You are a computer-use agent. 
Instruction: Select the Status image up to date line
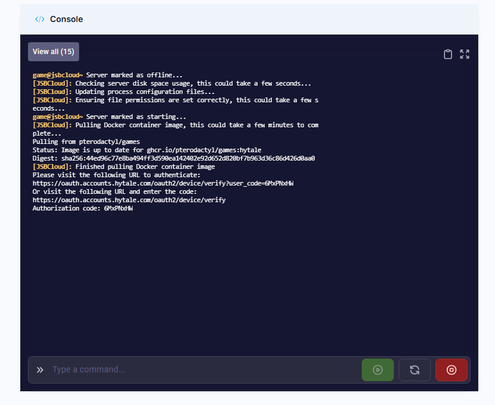pyautogui.click(x=147, y=150)
